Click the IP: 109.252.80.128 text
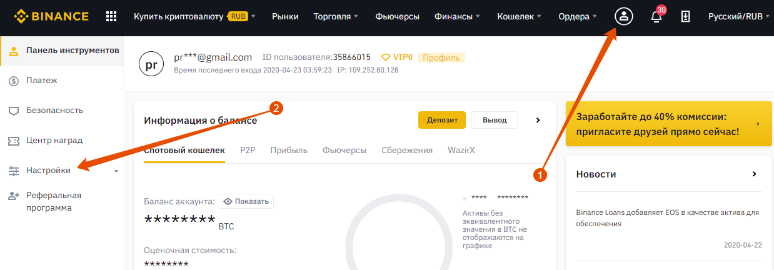Image resolution: width=774 pixels, height=270 pixels. [x=368, y=70]
